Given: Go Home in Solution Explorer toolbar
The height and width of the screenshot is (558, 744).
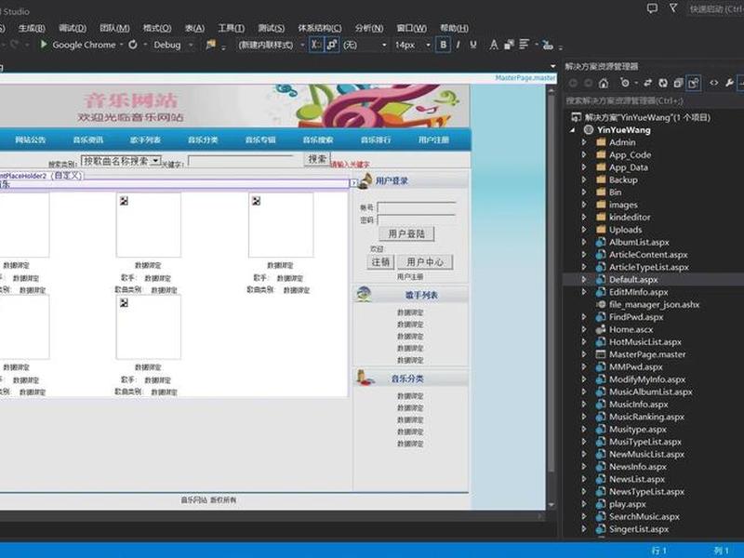Looking at the screenshot, I should tap(603, 84).
